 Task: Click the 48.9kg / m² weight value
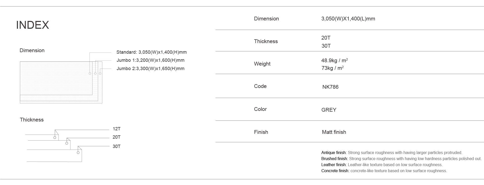335,60
